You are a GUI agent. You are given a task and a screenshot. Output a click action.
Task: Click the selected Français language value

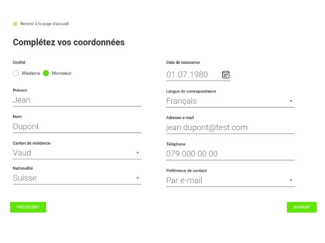[182, 101]
